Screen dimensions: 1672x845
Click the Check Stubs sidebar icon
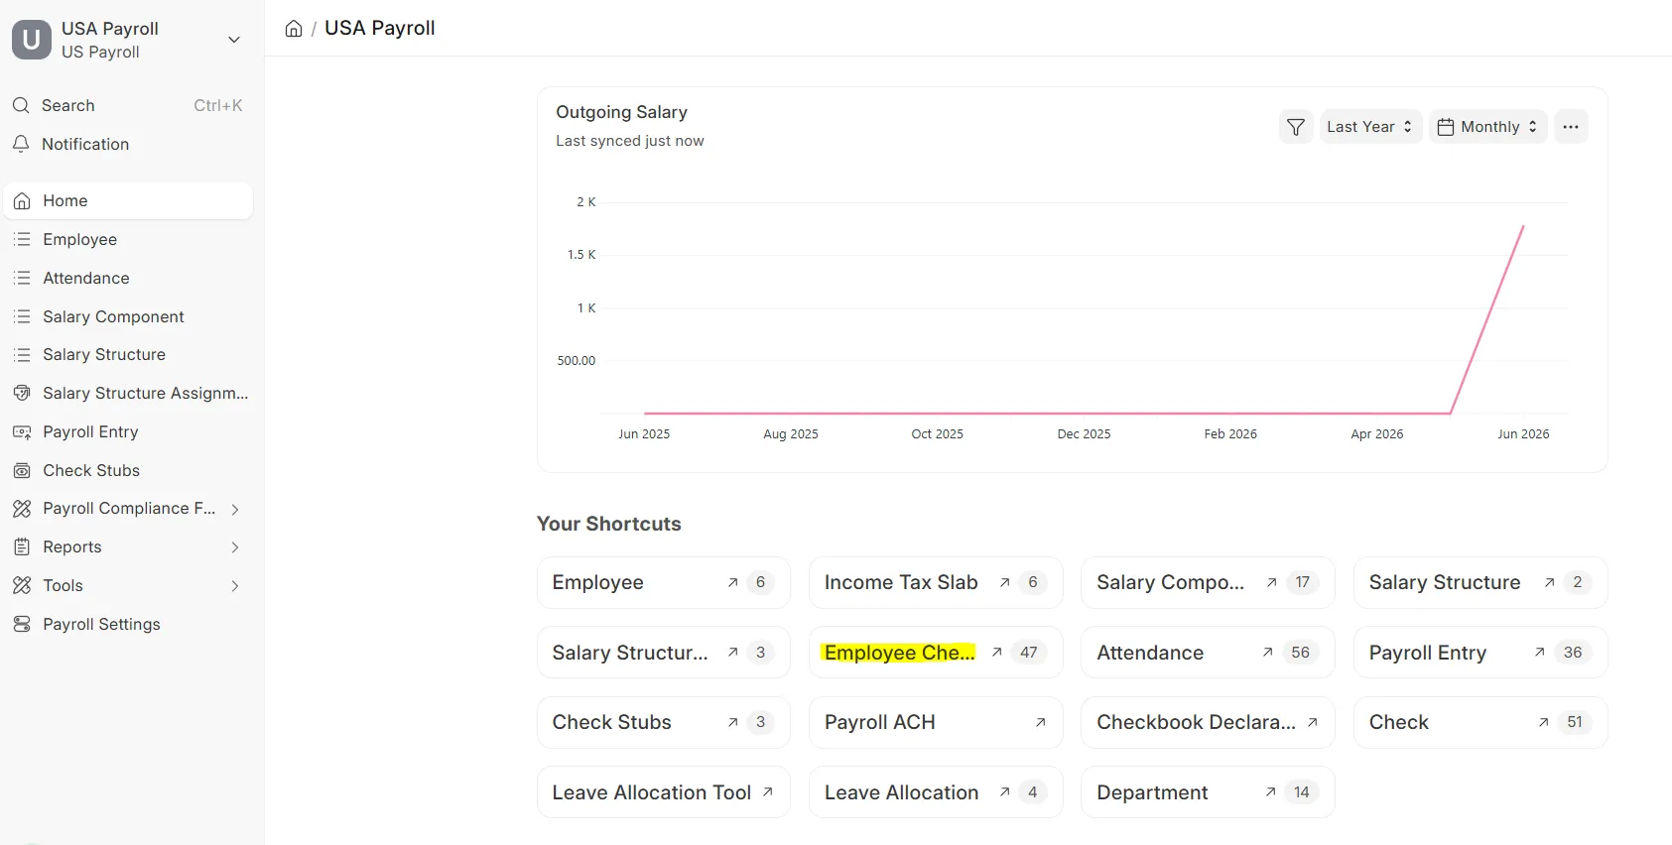22,470
